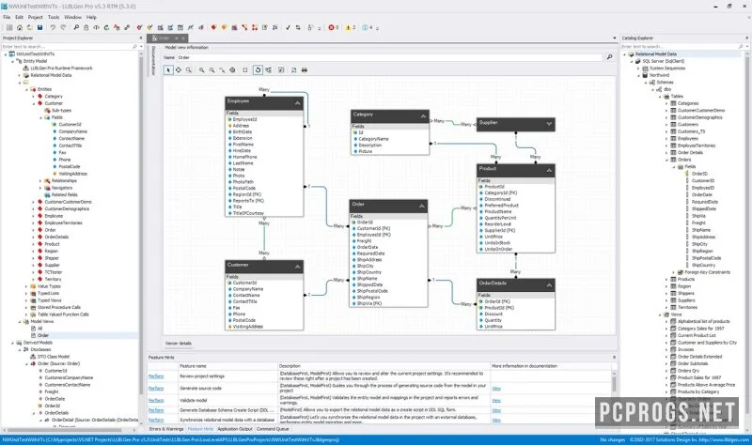The height and width of the screenshot is (445, 752).
Task: Click the print icon in diagram toolbar
Action: [304, 69]
